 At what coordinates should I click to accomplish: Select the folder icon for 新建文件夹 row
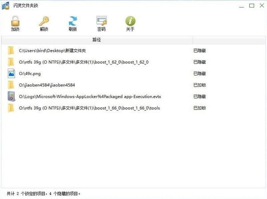pyautogui.click(x=11, y=51)
